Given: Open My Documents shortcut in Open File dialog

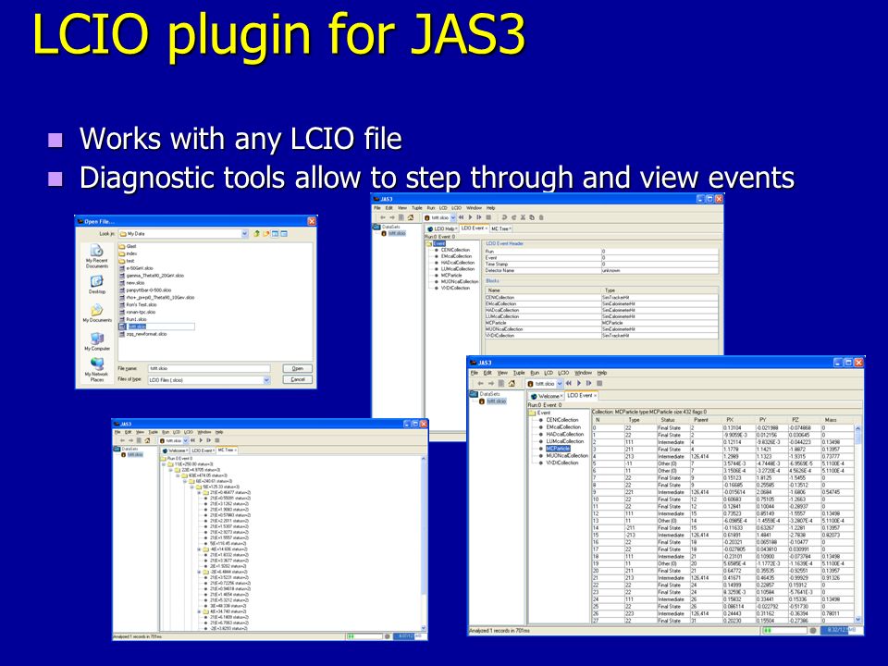Looking at the screenshot, I should 97,314.
